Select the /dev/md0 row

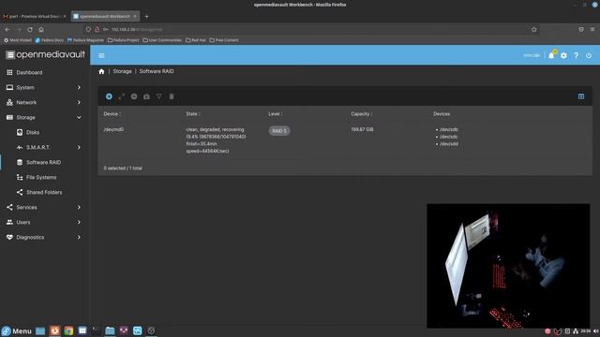point(345,140)
